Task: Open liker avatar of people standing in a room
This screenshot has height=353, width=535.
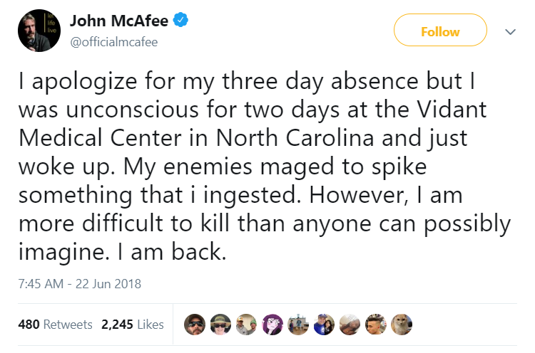Action: 298,325
